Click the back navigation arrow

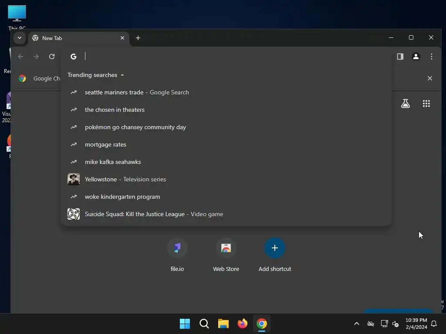point(20,57)
